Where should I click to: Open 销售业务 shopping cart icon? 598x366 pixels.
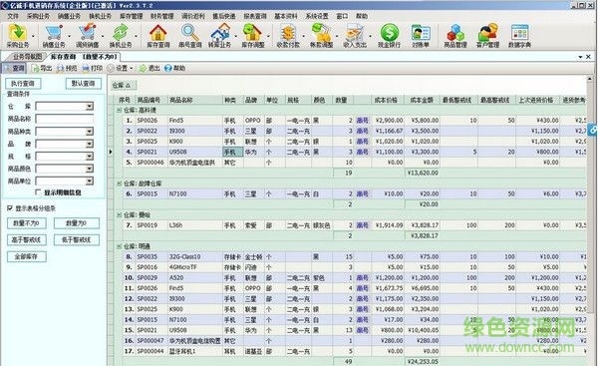pos(54,36)
